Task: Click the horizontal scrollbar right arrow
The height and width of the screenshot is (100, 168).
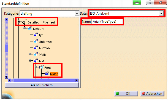Action: click(x=77, y=80)
